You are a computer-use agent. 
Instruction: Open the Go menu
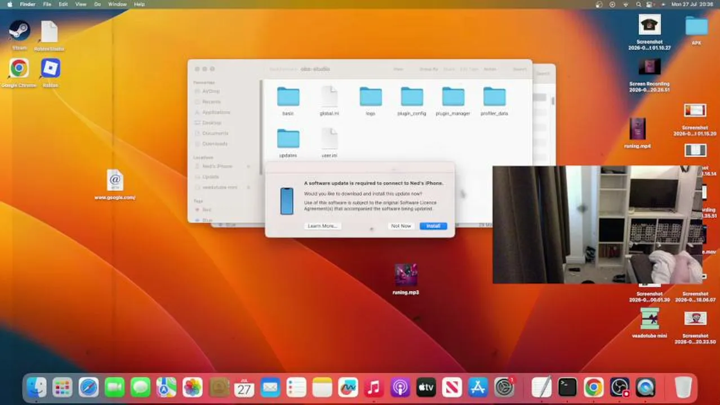(97, 4)
